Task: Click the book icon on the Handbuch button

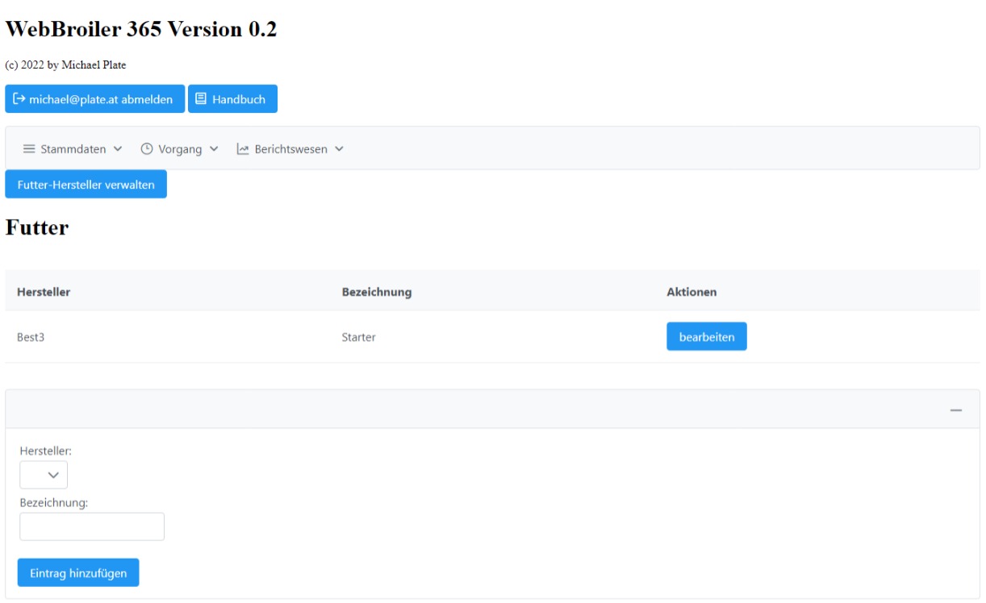Action: [201, 99]
